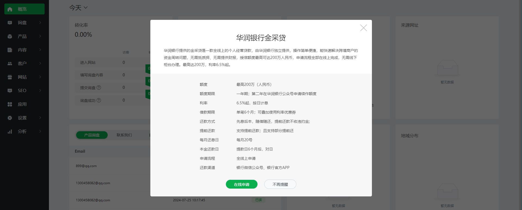Click the 网站 storefront icon in sidebar
This screenshot has height=210, width=522.
tap(10, 77)
